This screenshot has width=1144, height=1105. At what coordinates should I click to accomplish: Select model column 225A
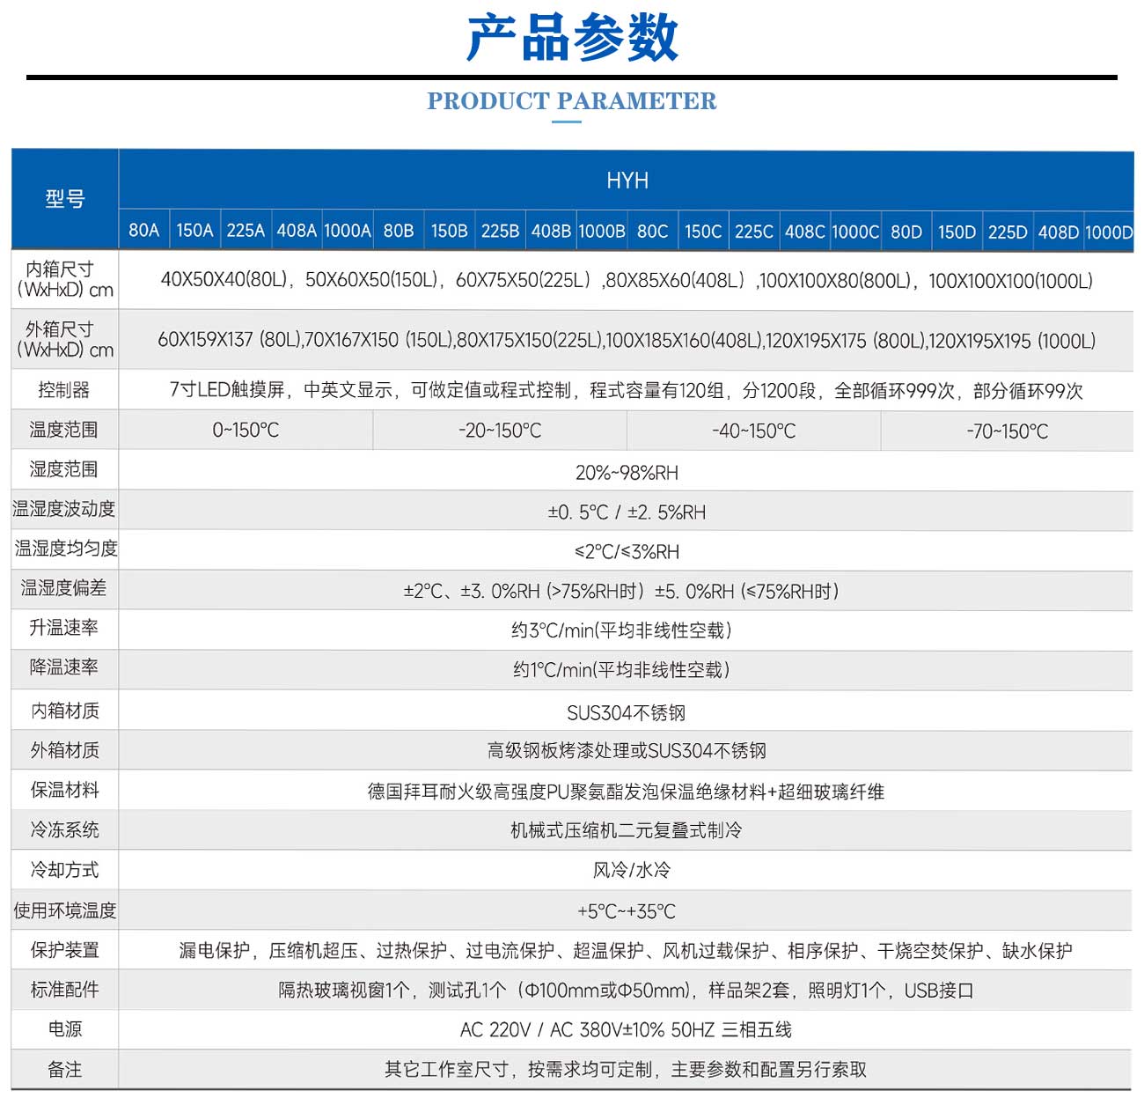tap(246, 231)
